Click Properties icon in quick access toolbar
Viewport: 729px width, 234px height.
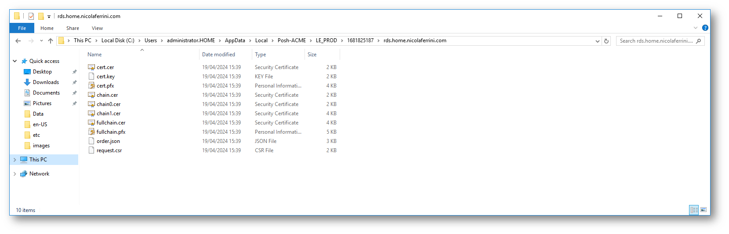point(31,16)
